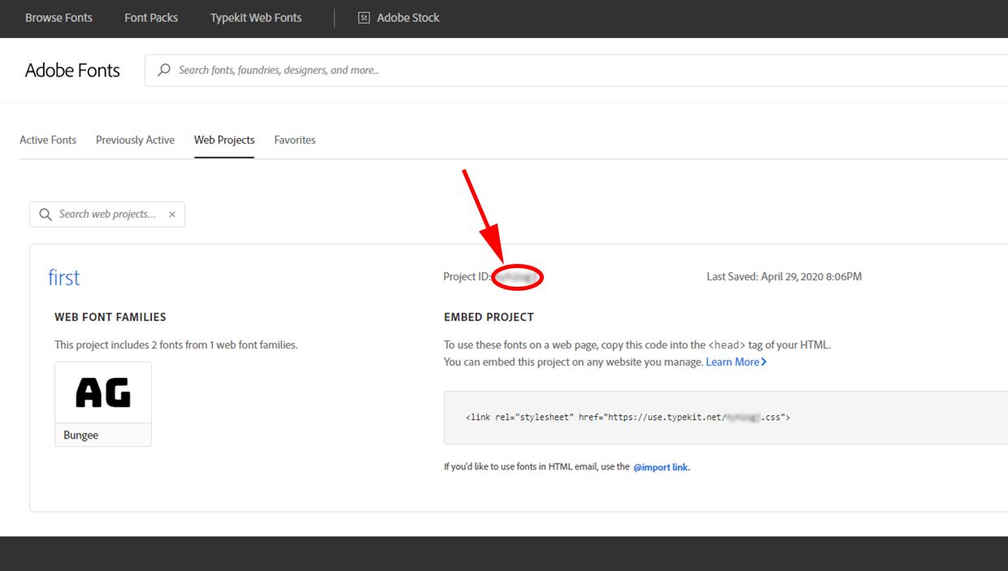Open the Favorites tab
The width and height of the screenshot is (1008, 571).
[295, 140]
